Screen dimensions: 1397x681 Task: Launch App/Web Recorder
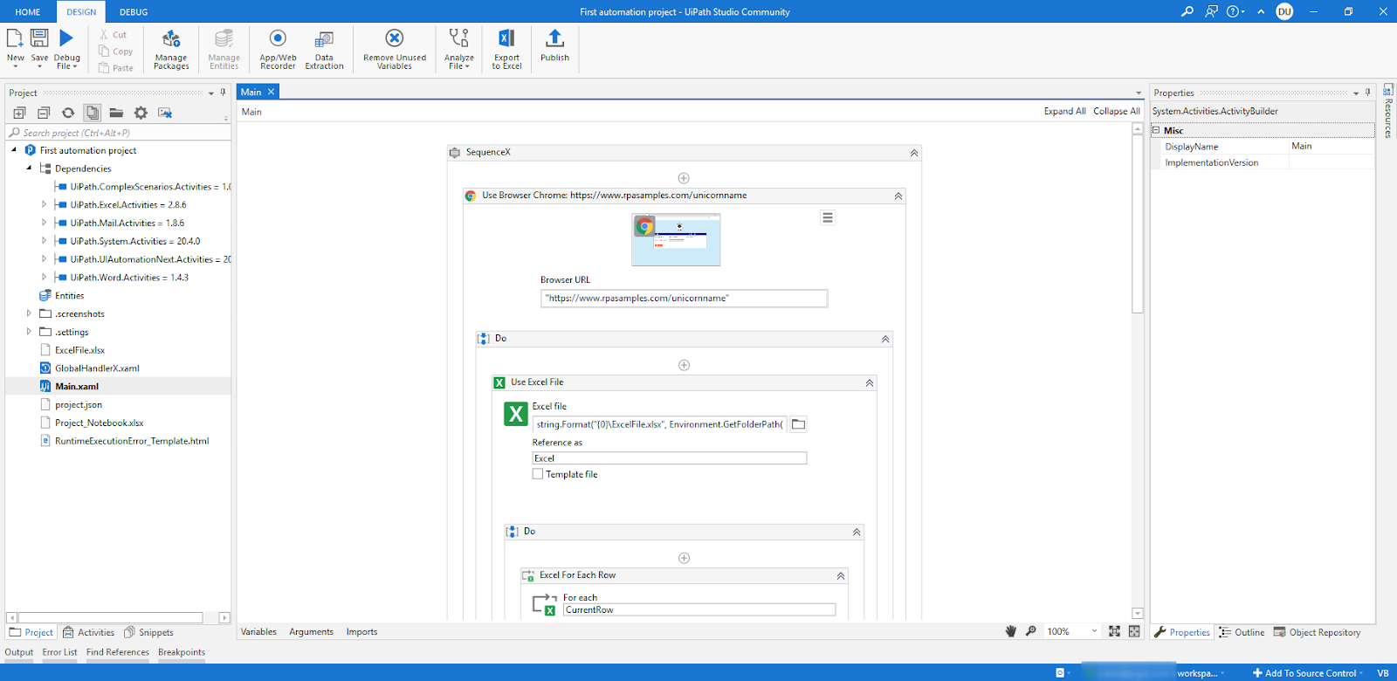click(x=278, y=49)
